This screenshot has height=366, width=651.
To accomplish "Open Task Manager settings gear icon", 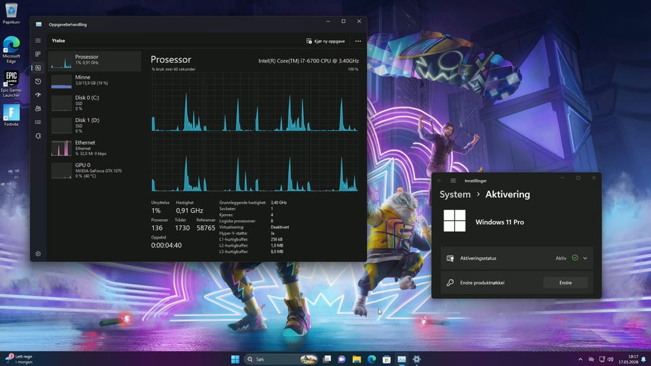I will [x=38, y=253].
